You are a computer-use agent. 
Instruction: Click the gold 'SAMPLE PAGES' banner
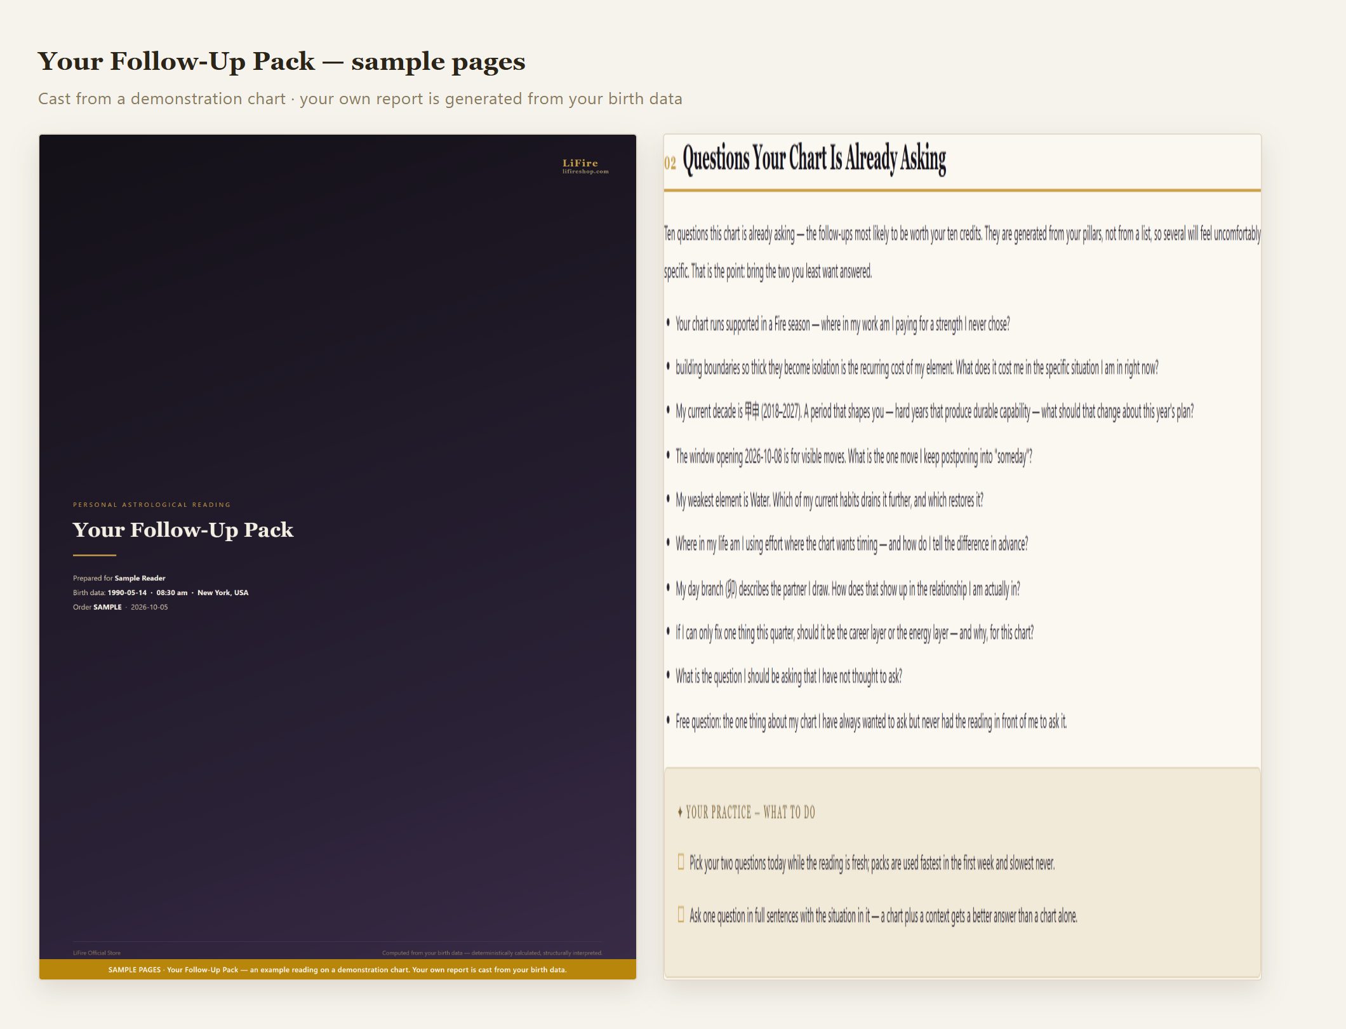tap(337, 969)
